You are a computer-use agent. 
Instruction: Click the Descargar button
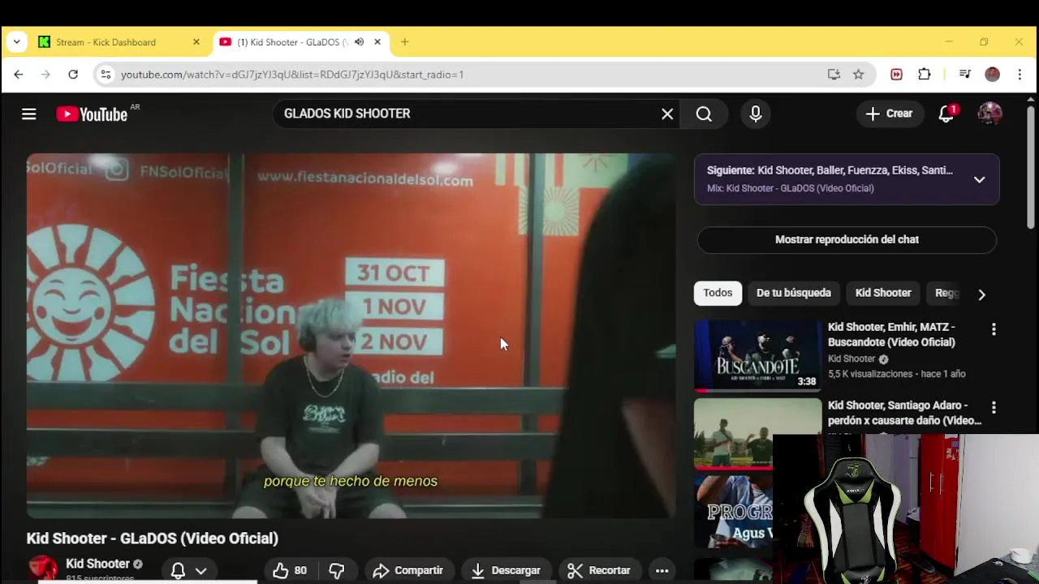(x=506, y=571)
